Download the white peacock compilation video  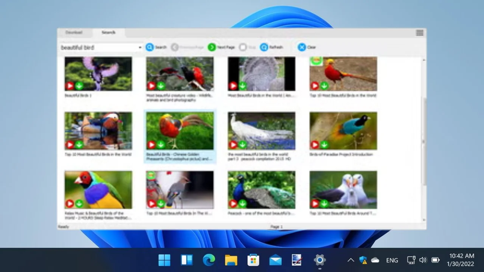pos(242,145)
